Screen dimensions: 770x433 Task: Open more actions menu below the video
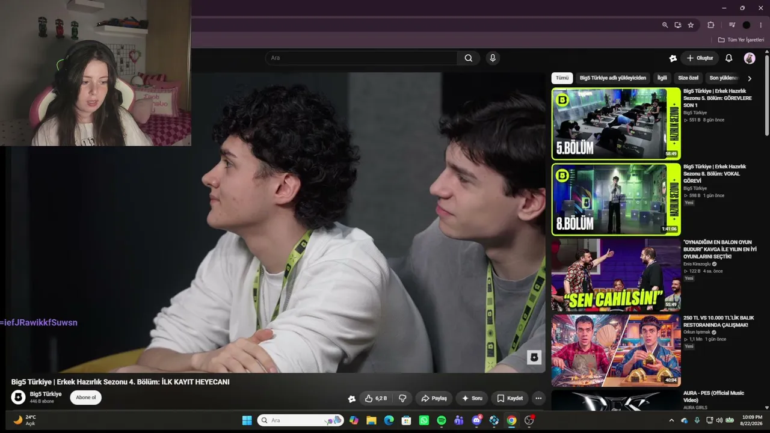(x=538, y=398)
